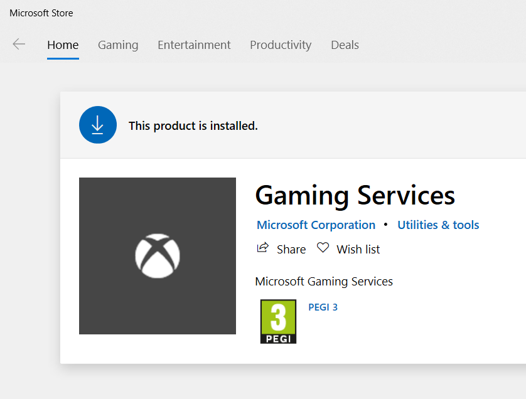Click the Share text label

coord(291,250)
